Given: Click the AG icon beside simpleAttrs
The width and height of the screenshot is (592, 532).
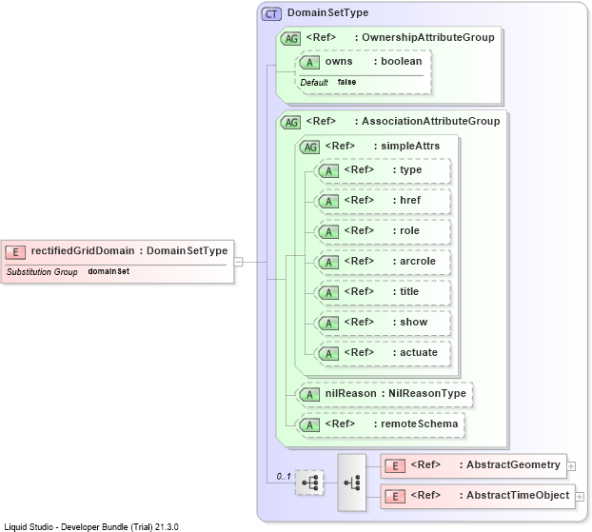Looking at the screenshot, I should point(309,147).
